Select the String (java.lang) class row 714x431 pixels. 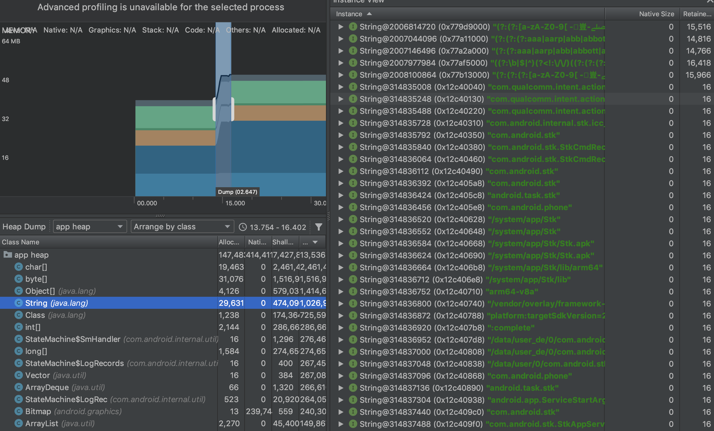click(57, 303)
